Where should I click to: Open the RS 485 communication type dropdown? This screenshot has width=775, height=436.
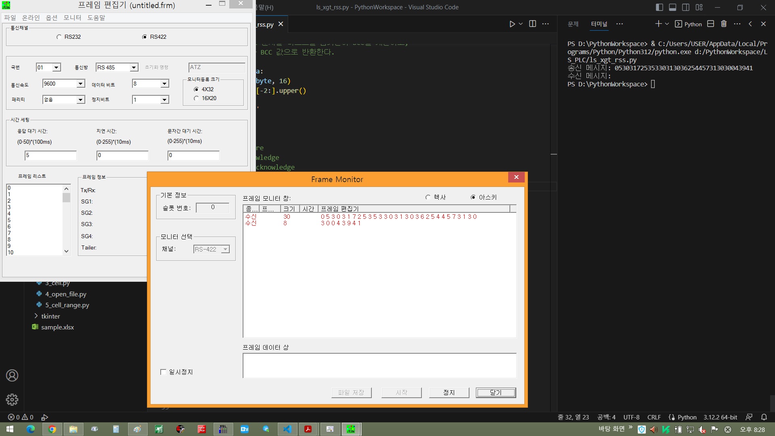click(134, 67)
